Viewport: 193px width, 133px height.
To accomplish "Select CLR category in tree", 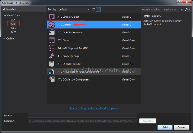I will [x=13, y=19].
